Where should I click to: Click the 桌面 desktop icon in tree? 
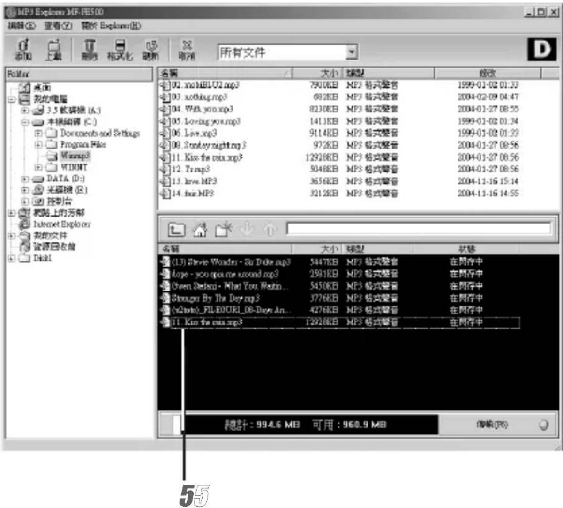pos(24,87)
